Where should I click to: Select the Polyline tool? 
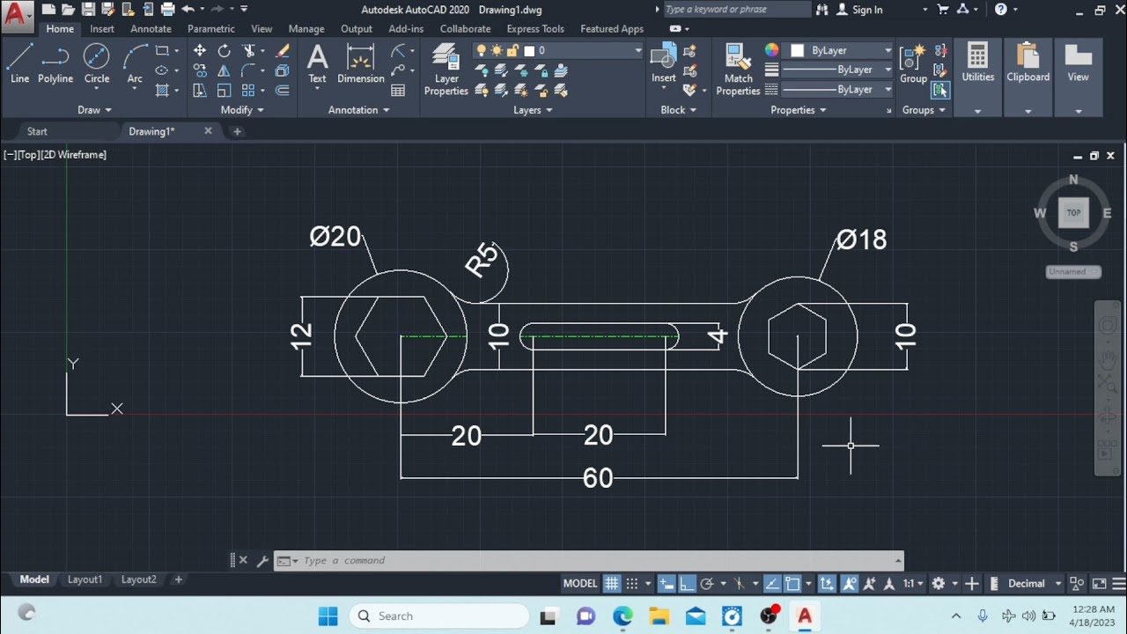(x=55, y=63)
